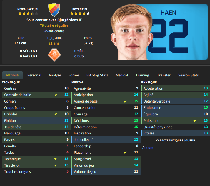Screen dimensions: 210x186
Task: Open the FM Stag Stats tab
Action: tap(97, 75)
